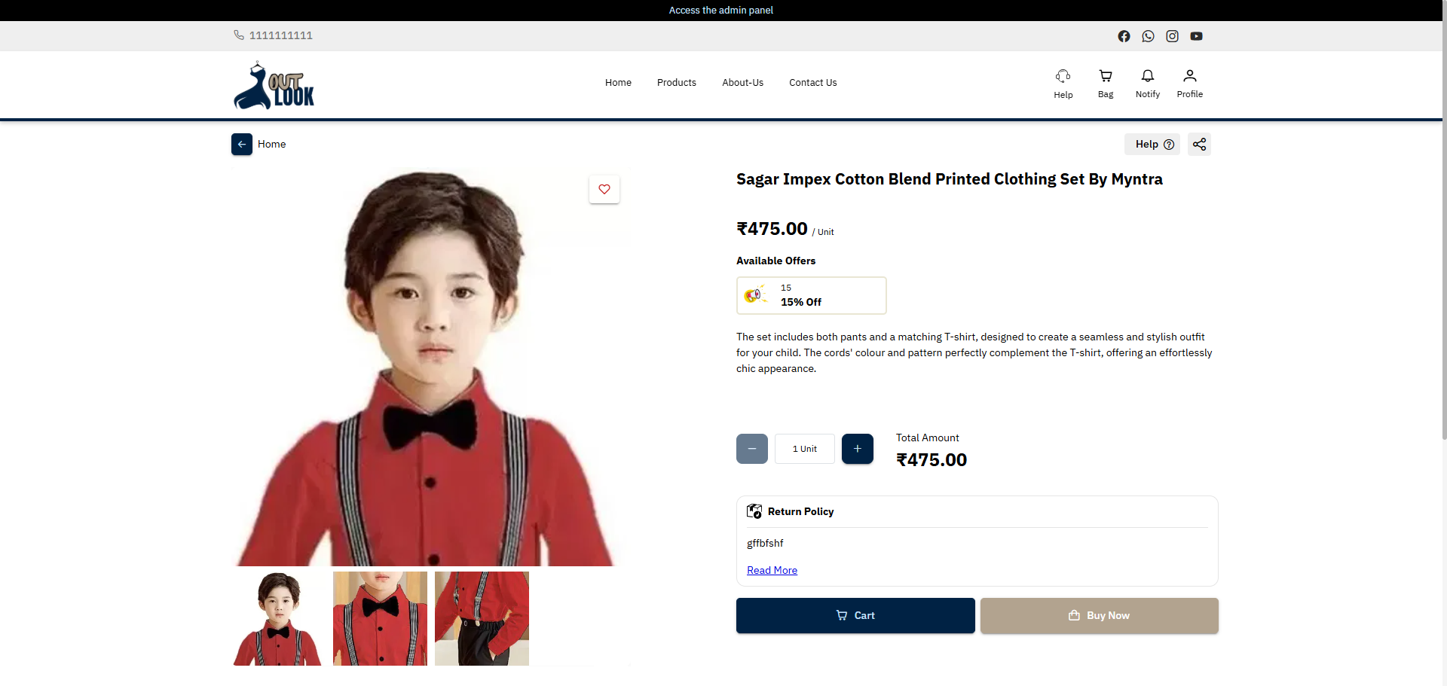
Task: Open the Facebook social link icon
Action: click(x=1124, y=36)
